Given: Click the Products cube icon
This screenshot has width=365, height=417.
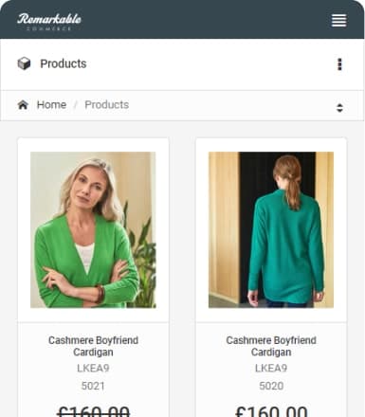Looking at the screenshot, I should [x=24, y=63].
